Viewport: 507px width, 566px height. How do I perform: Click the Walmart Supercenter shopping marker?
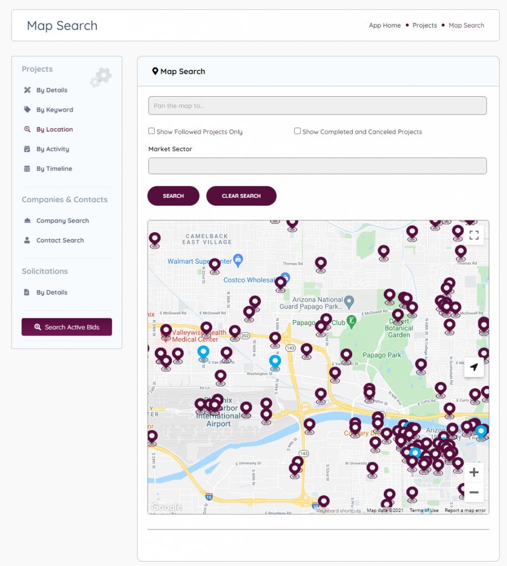[x=238, y=260]
